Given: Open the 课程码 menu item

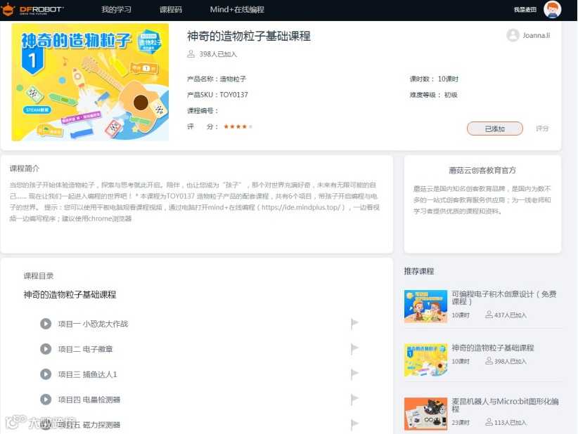Looking at the screenshot, I should (171, 10).
